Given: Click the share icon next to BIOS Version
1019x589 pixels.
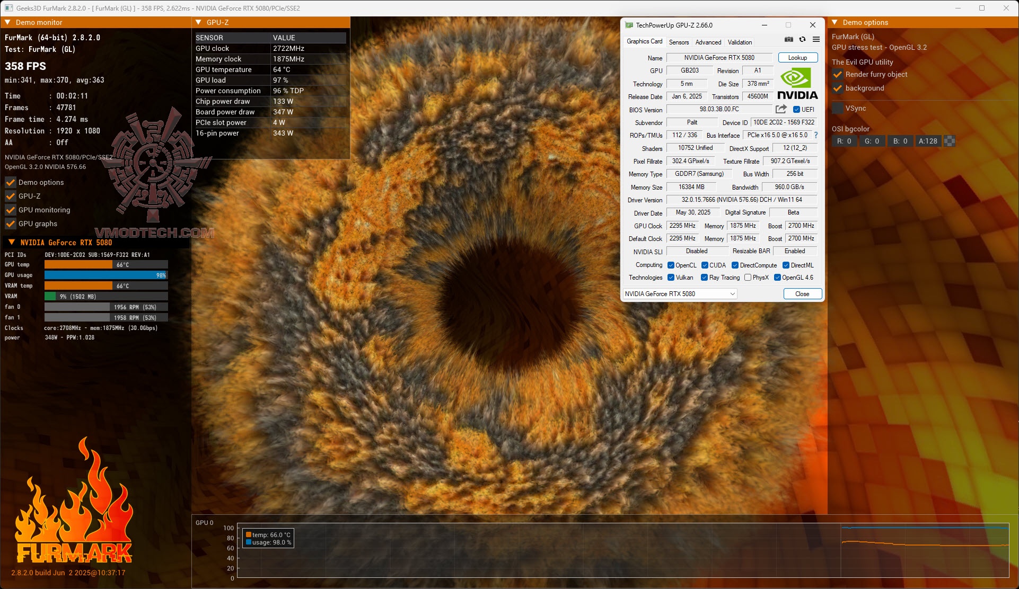Looking at the screenshot, I should pyautogui.click(x=780, y=109).
